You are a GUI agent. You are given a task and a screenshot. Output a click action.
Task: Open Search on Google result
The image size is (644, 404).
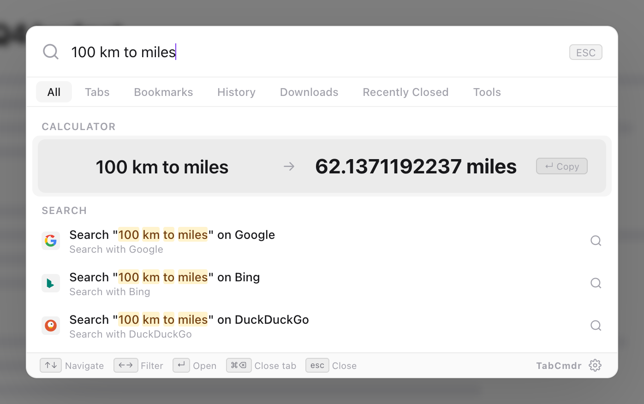tap(322, 241)
